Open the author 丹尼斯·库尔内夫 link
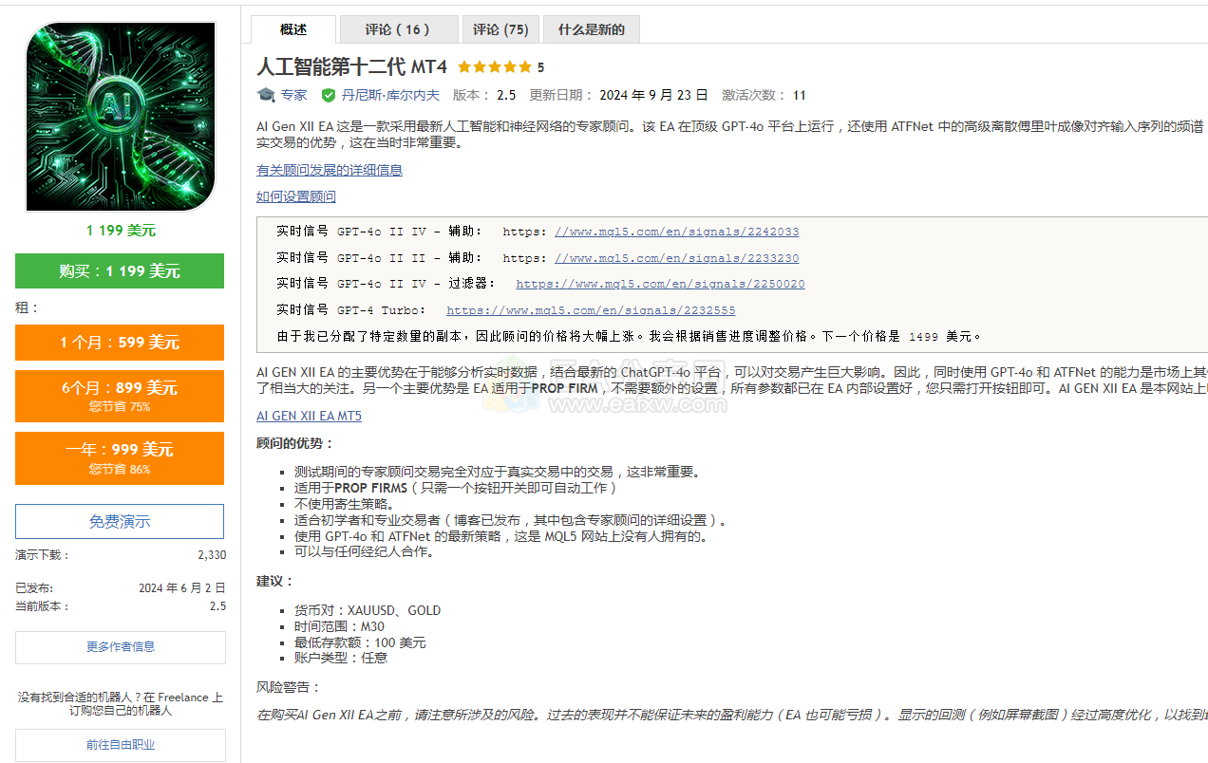 [390, 95]
